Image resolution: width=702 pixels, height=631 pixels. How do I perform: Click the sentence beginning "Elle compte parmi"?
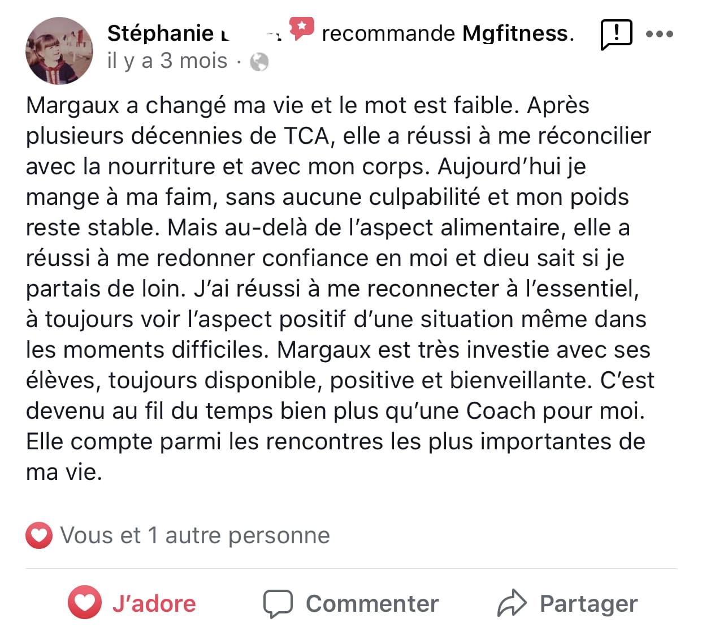pyautogui.click(x=335, y=441)
